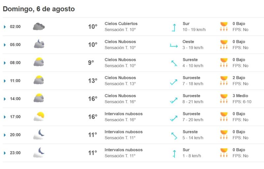Click the UV index icon at 14:00

[x=224, y=99]
